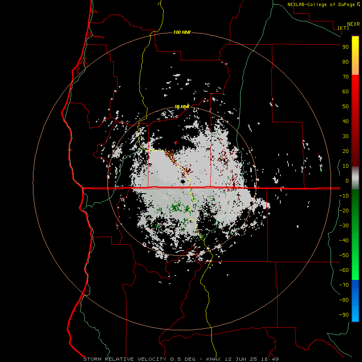Click the 70 value on velocity scale
Image resolution: width=362 pixels, height=362 pixels.
tap(346, 77)
